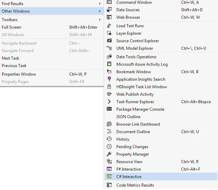Screen dimensions: 218x190
Task: Click the History clock icon
Action: 109,139
